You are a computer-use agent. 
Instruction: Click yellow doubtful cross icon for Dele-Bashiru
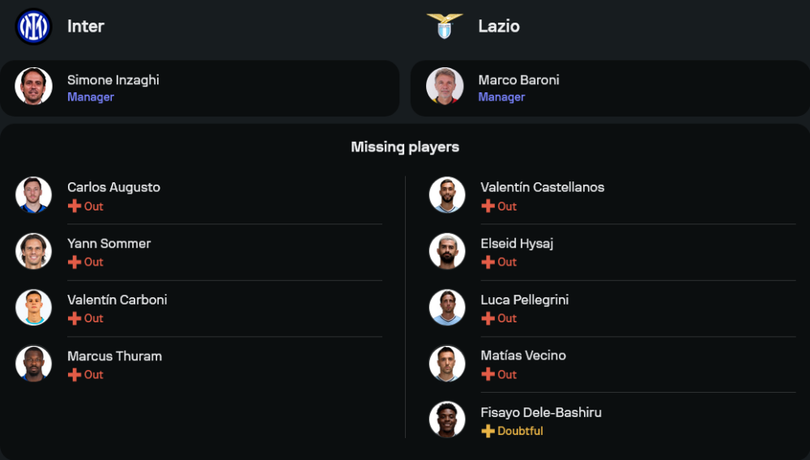click(x=488, y=431)
